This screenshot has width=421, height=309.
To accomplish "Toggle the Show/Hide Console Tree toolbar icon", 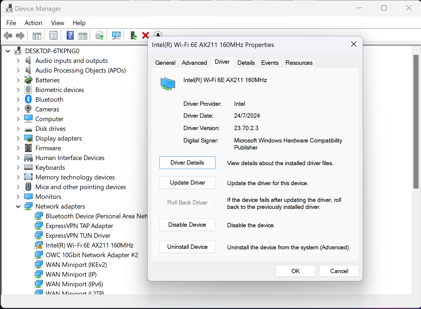I will click(37, 35).
